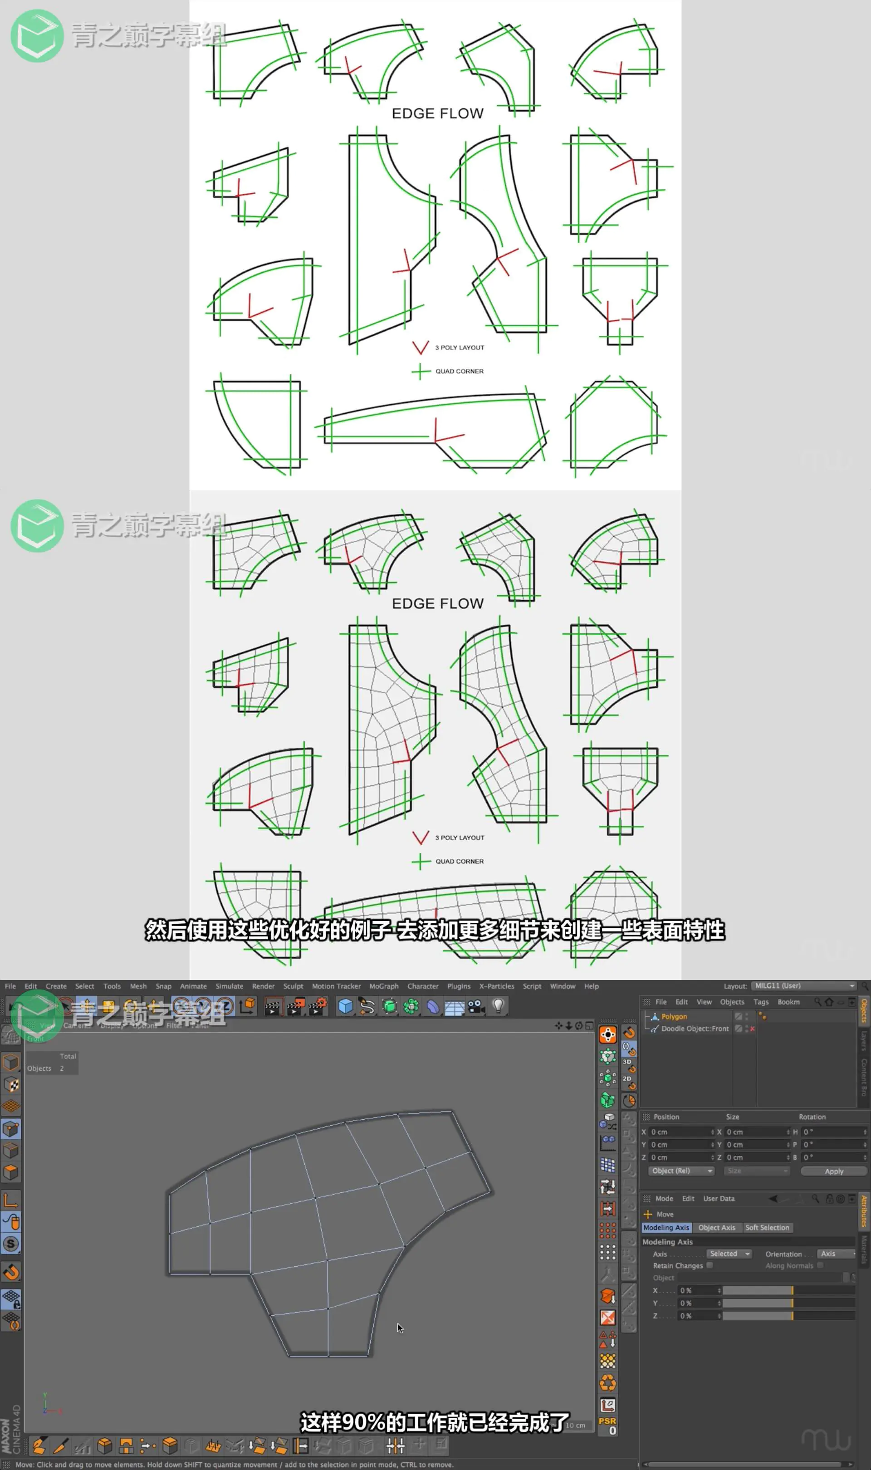The image size is (871, 1470).
Task: Toggle the auto snapping mode
Action: point(629,1048)
